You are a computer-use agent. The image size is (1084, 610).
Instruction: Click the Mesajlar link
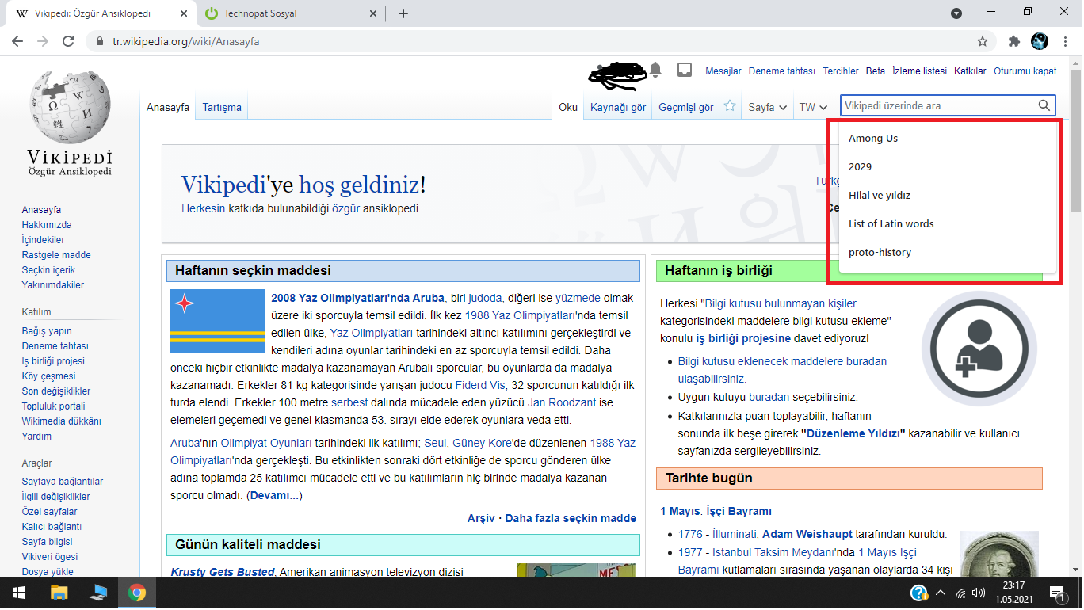(x=723, y=71)
